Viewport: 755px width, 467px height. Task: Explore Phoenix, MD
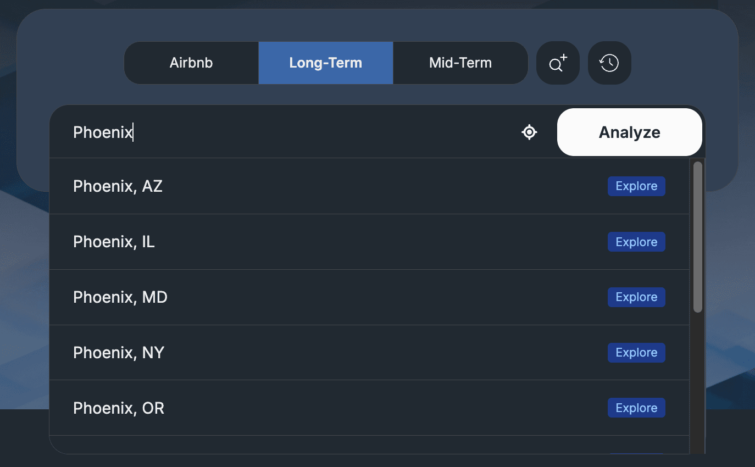(x=636, y=297)
